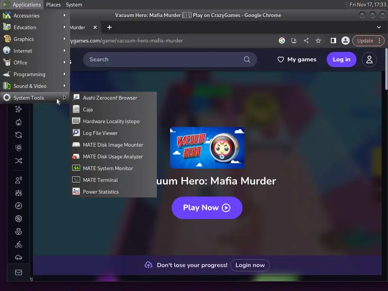Open a new Chrome tab

click(110, 27)
